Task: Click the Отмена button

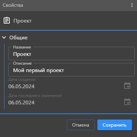Action: 81,125
